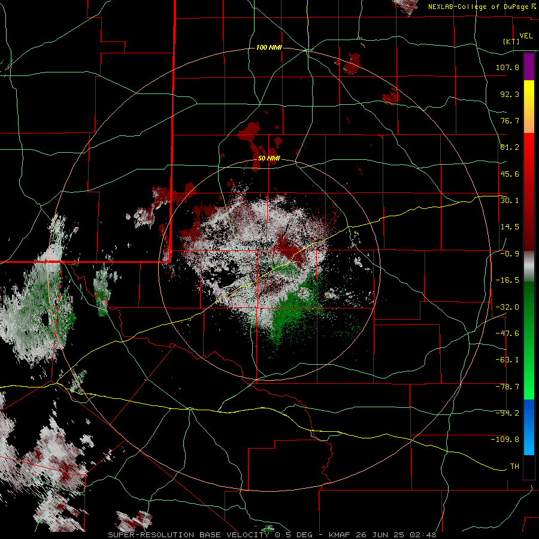Viewport: 539px width, 539px height.
Task: Click the Super-Resolution Base Velocity caption text
Action: tap(272, 535)
